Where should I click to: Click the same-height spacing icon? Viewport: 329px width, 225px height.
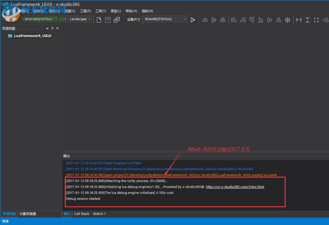308,20
